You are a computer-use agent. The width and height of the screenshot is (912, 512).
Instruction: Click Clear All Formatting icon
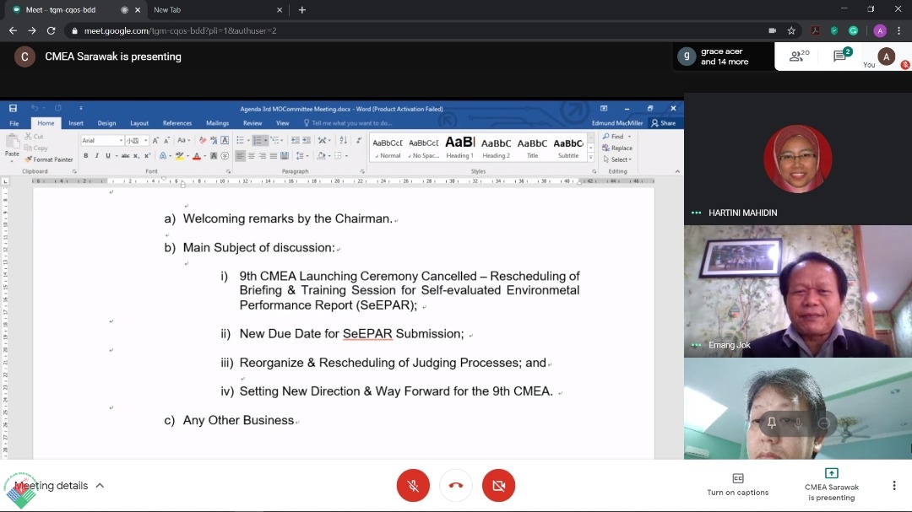pyautogui.click(x=203, y=141)
